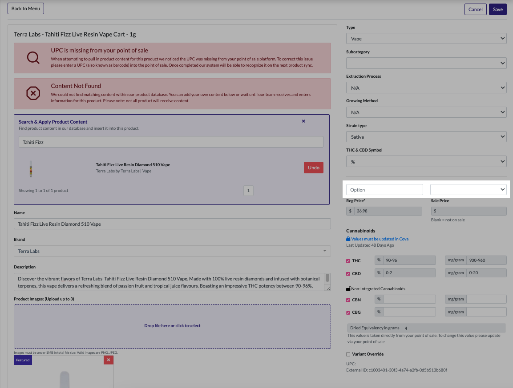Open the Strain type dropdown showing Sativa
This screenshot has width=513, height=388.
coord(426,136)
